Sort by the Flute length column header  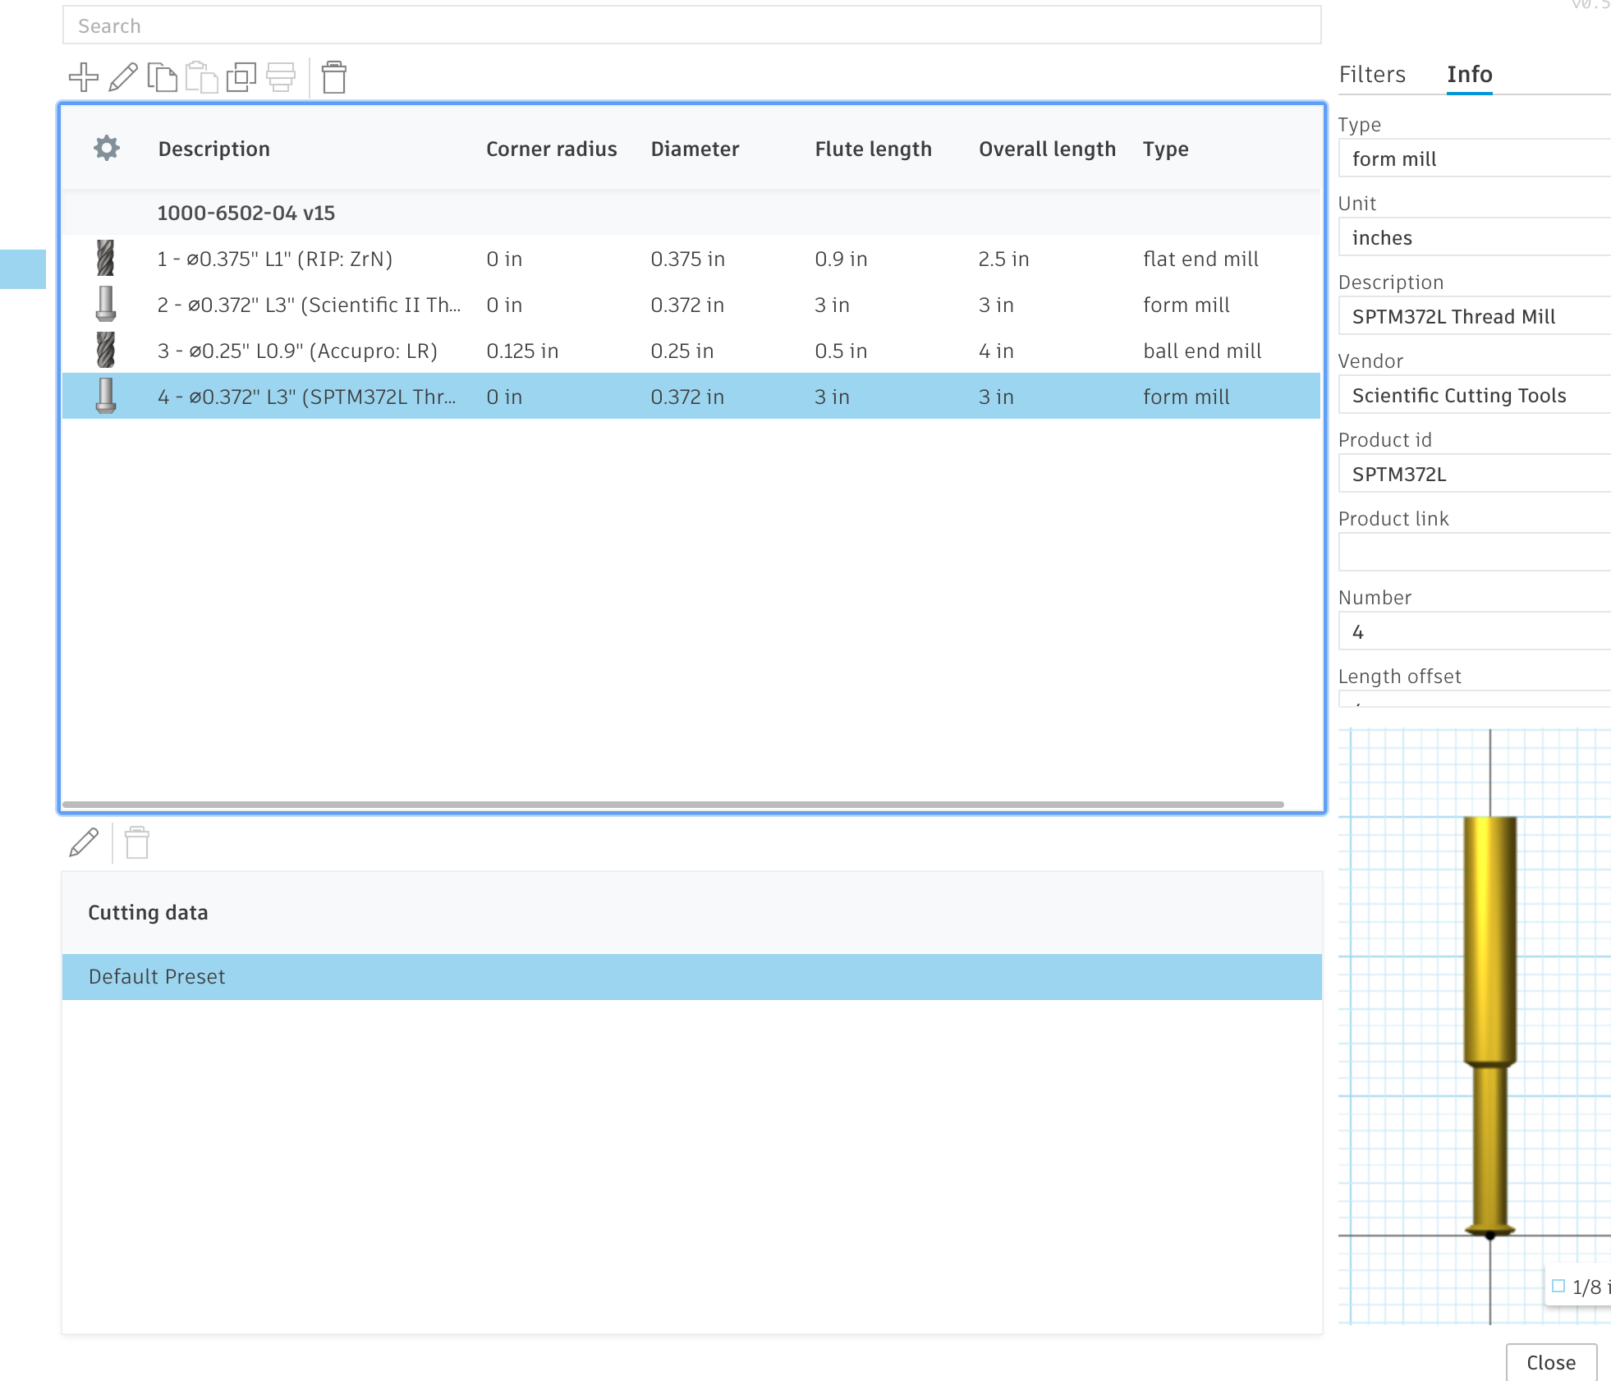[x=874, y=149]
